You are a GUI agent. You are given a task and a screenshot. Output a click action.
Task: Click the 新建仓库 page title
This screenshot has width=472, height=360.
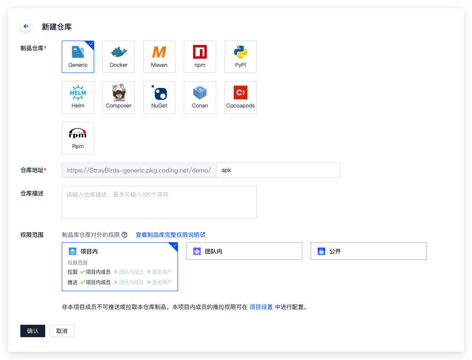56,27
